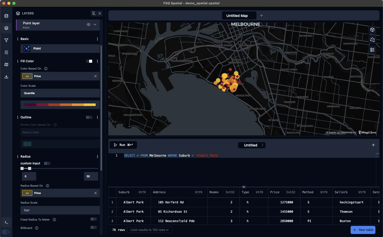
Task: Open the outline stroke color swatch
Action: point(27,144)
